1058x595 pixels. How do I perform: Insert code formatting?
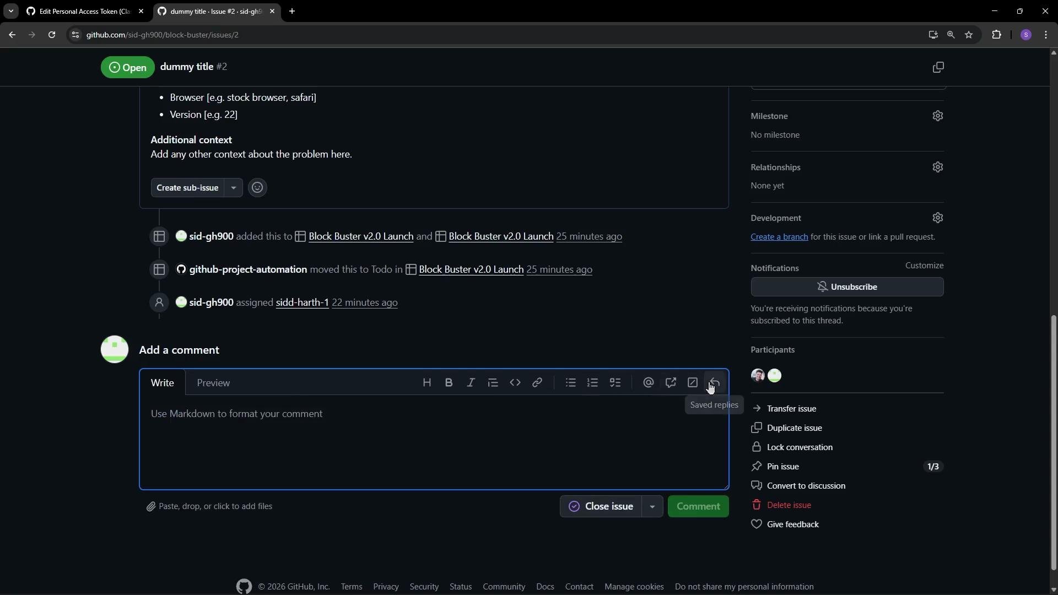515,382
